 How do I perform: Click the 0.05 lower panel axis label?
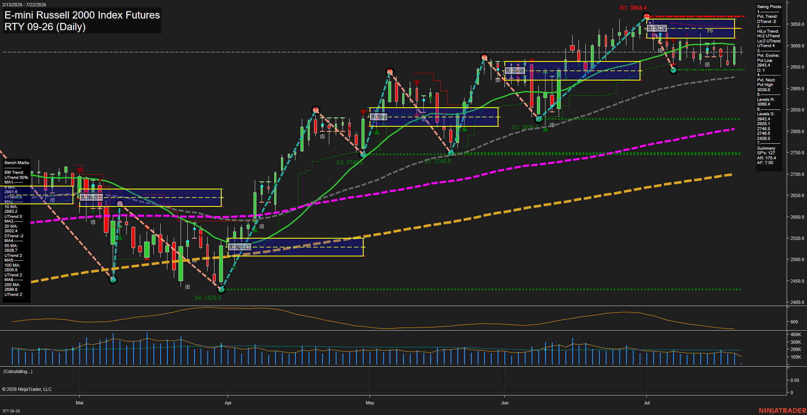795,380
